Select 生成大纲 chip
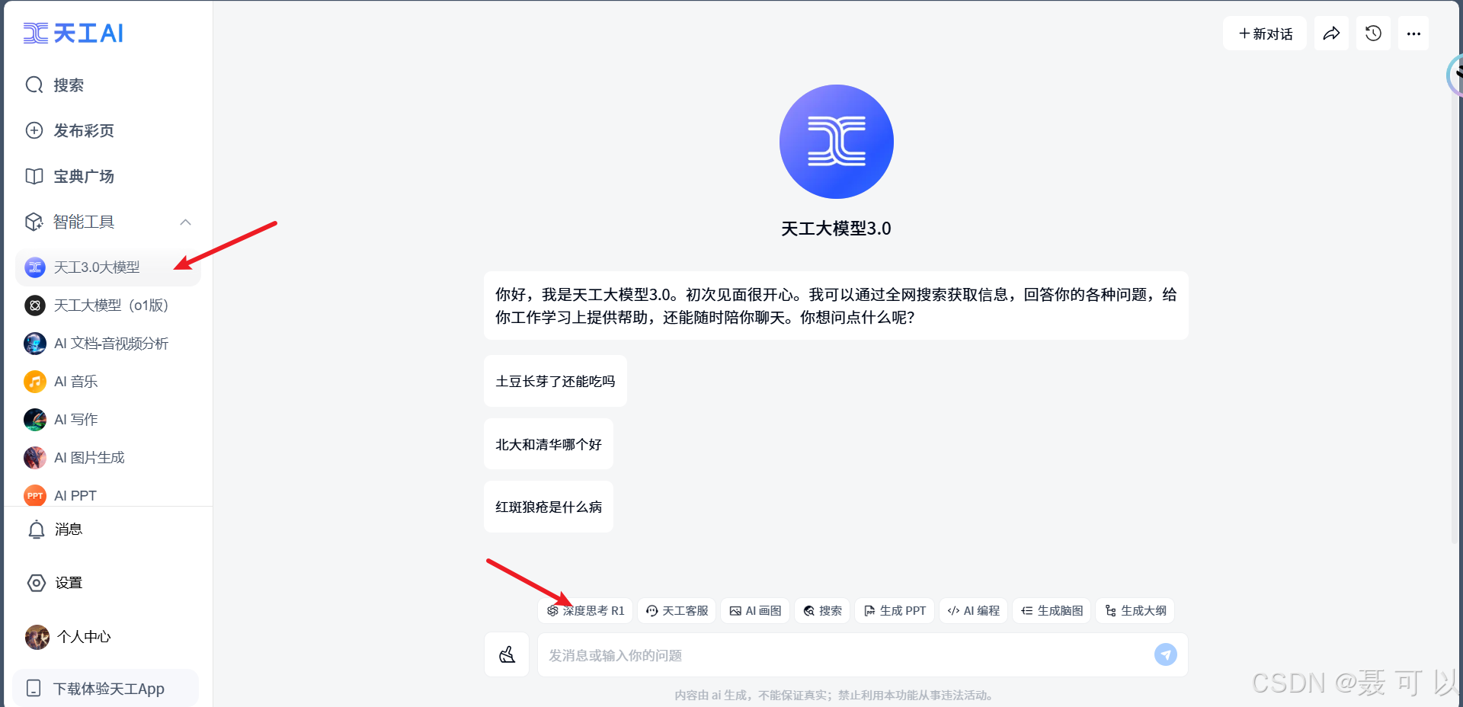This screenshot has width=1463, height=707. tap(1135, 611)
